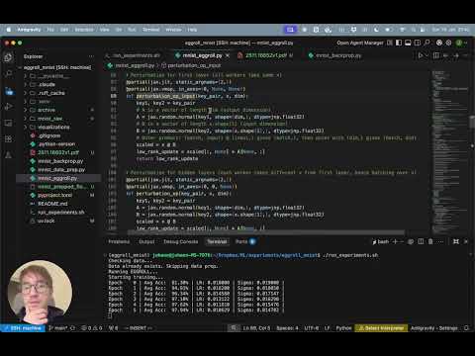This screenshot has width=475, height=356.
Task: Open Explorer more actions ellipsis
Action: coord(91,56)
